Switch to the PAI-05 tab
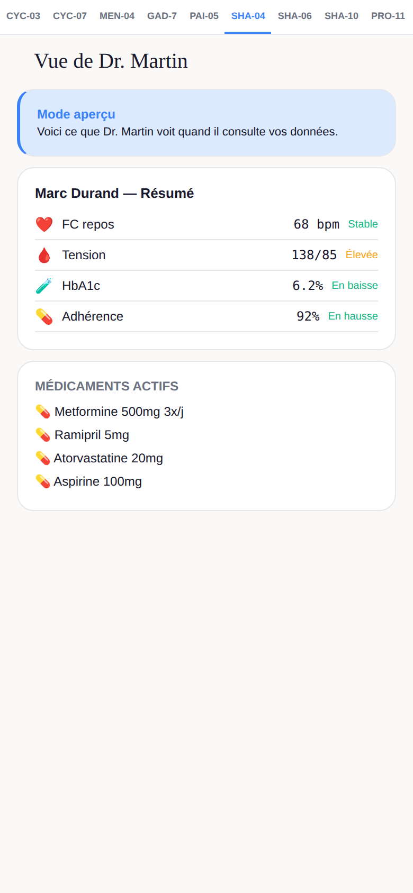This screenshot has width=413, height=893. click(204, 16)
